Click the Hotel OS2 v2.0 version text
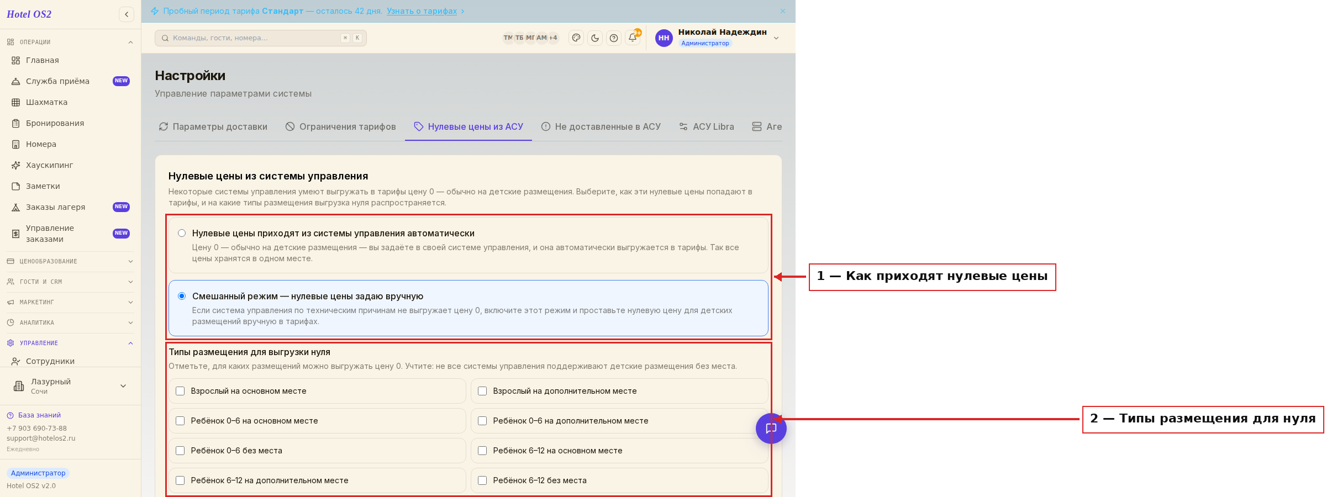 31,486
